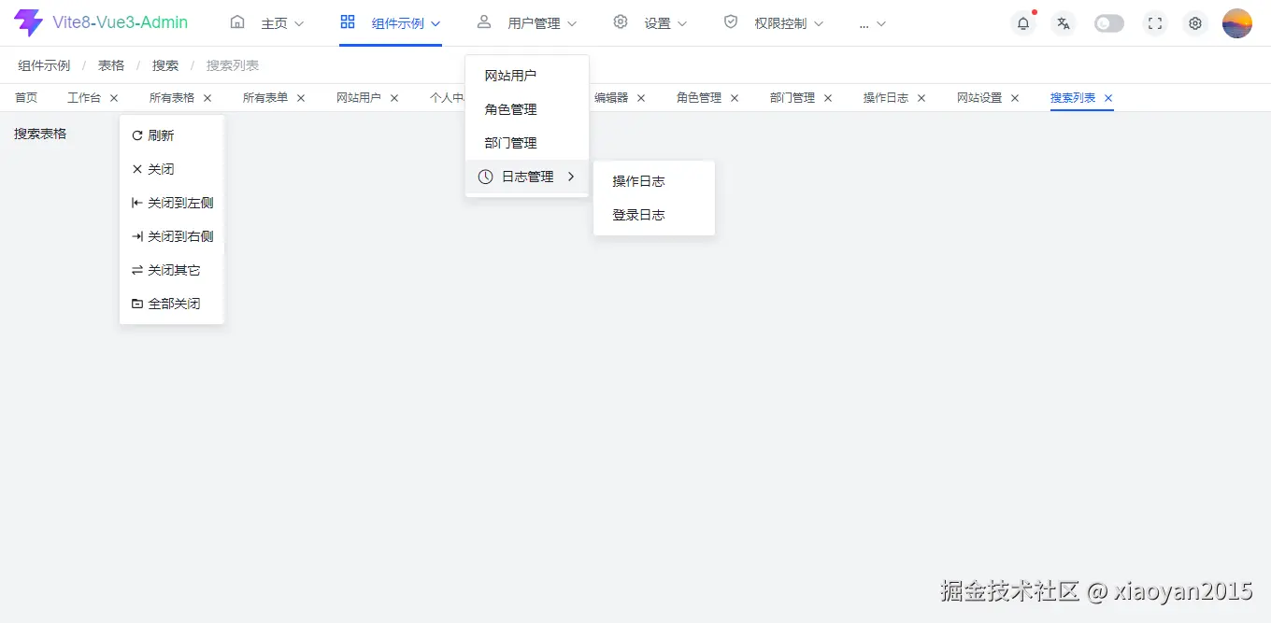Switch to the 首页 tab

26,97
